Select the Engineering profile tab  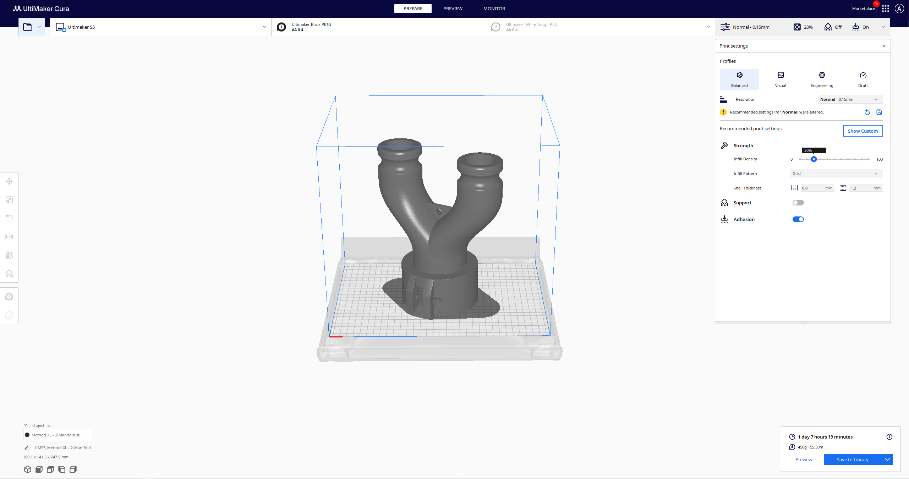point(821,79)
